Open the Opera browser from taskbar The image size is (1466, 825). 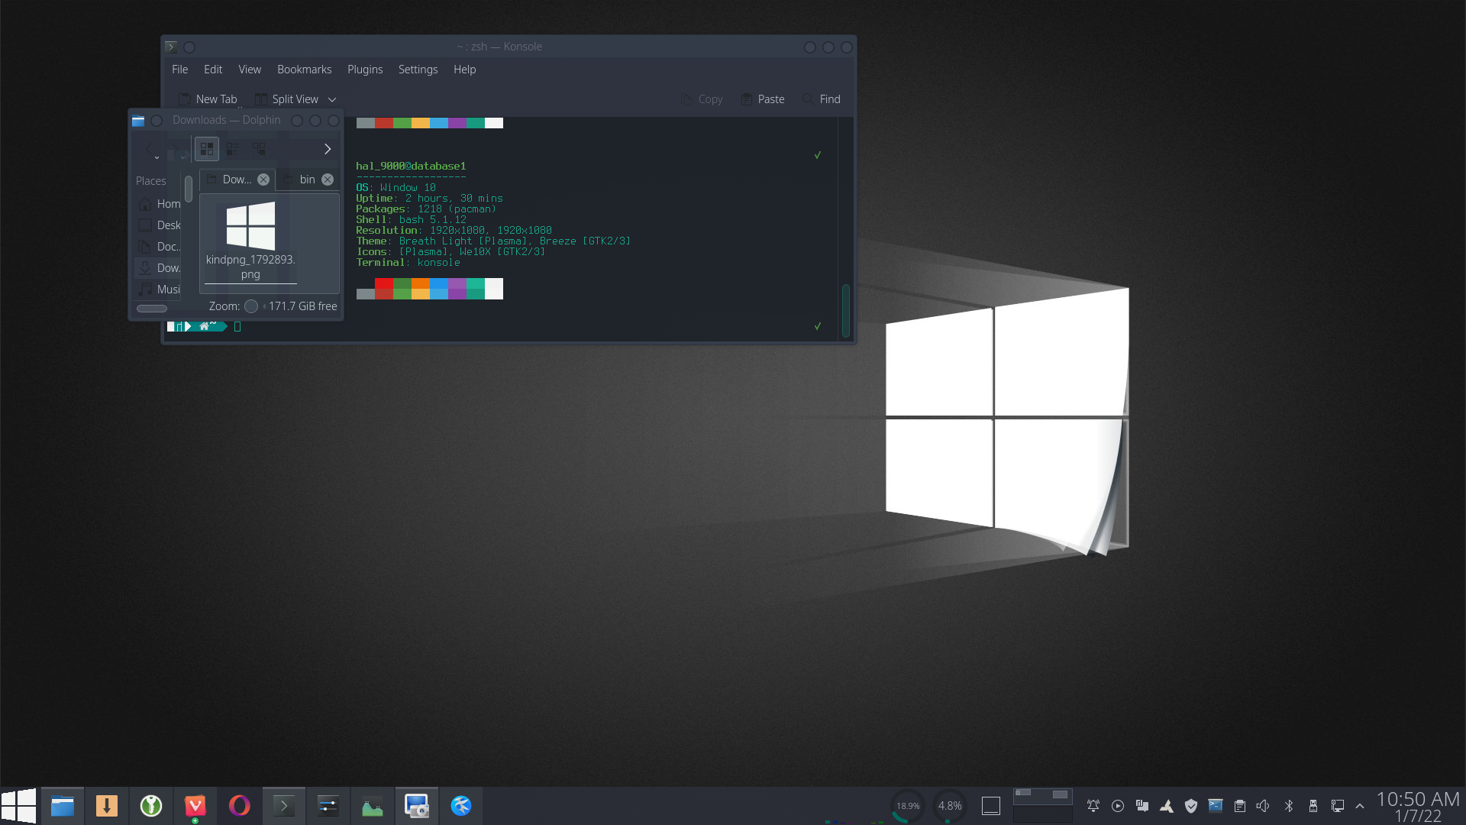click(x=239, y=806)
